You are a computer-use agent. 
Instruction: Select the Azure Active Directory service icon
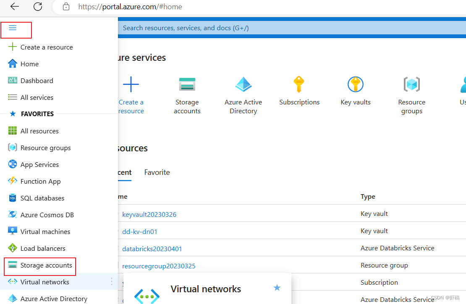(243, 84)
